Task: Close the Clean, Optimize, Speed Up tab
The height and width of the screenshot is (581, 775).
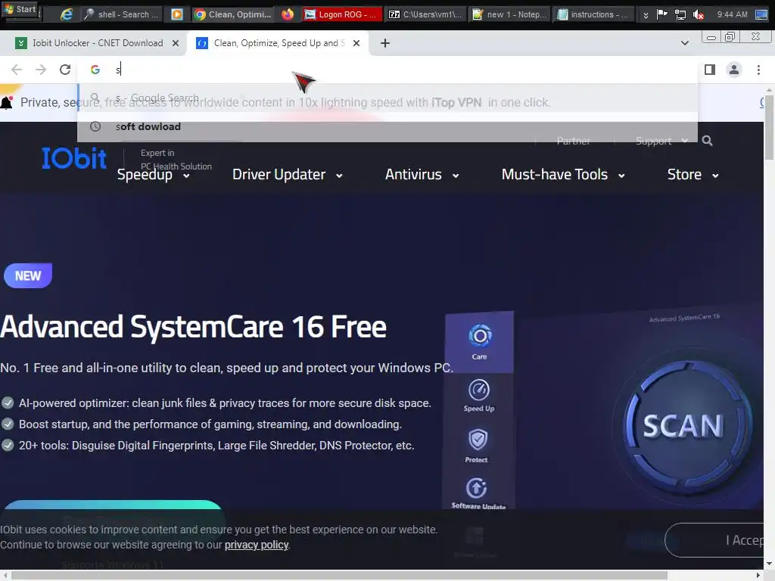Action: 356,43
